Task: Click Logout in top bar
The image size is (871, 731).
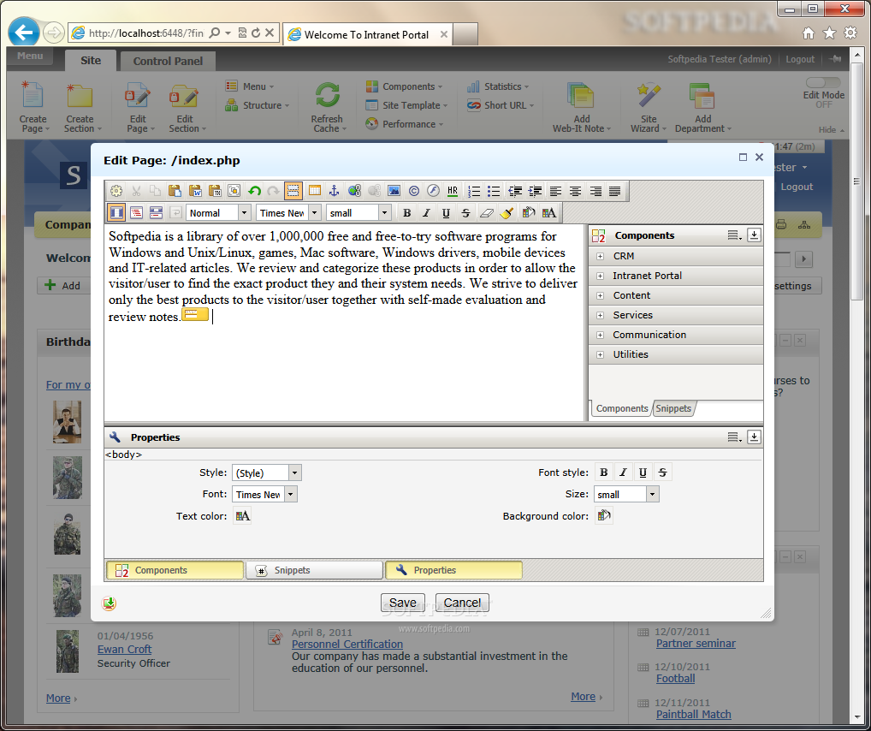Action: [x=800, y=59]
